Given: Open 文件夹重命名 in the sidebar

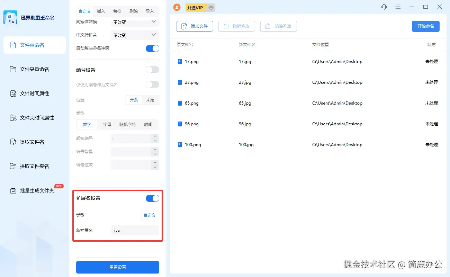Looking at the screenshot, I should (x=35, y=69).
